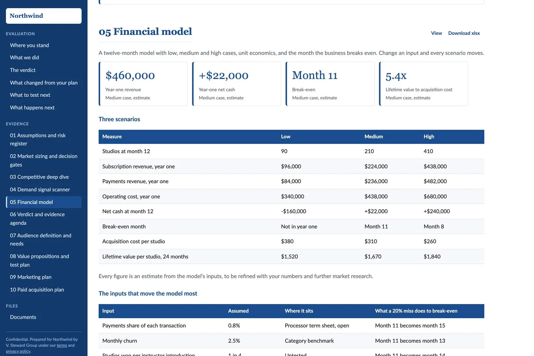Open 'What to test next'
The image size is (534, 356).
(x=30, y=95)
